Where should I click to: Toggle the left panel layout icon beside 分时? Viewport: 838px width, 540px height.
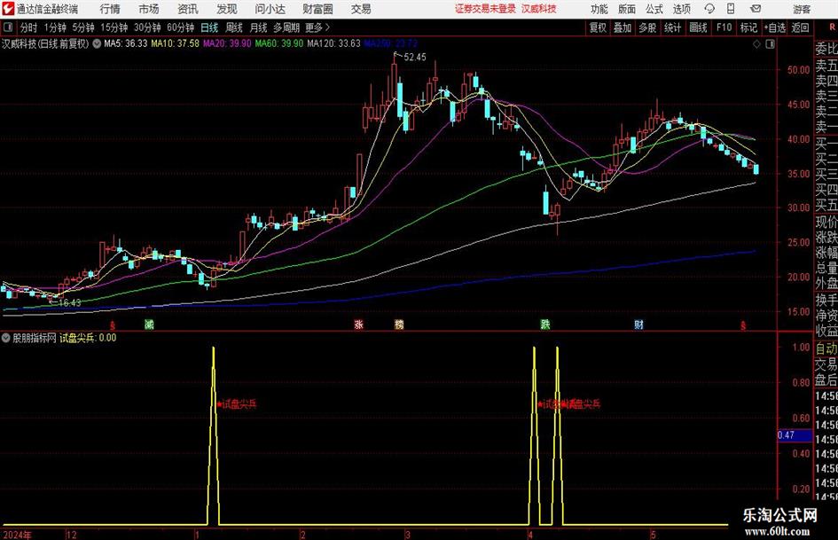[7, 27]
